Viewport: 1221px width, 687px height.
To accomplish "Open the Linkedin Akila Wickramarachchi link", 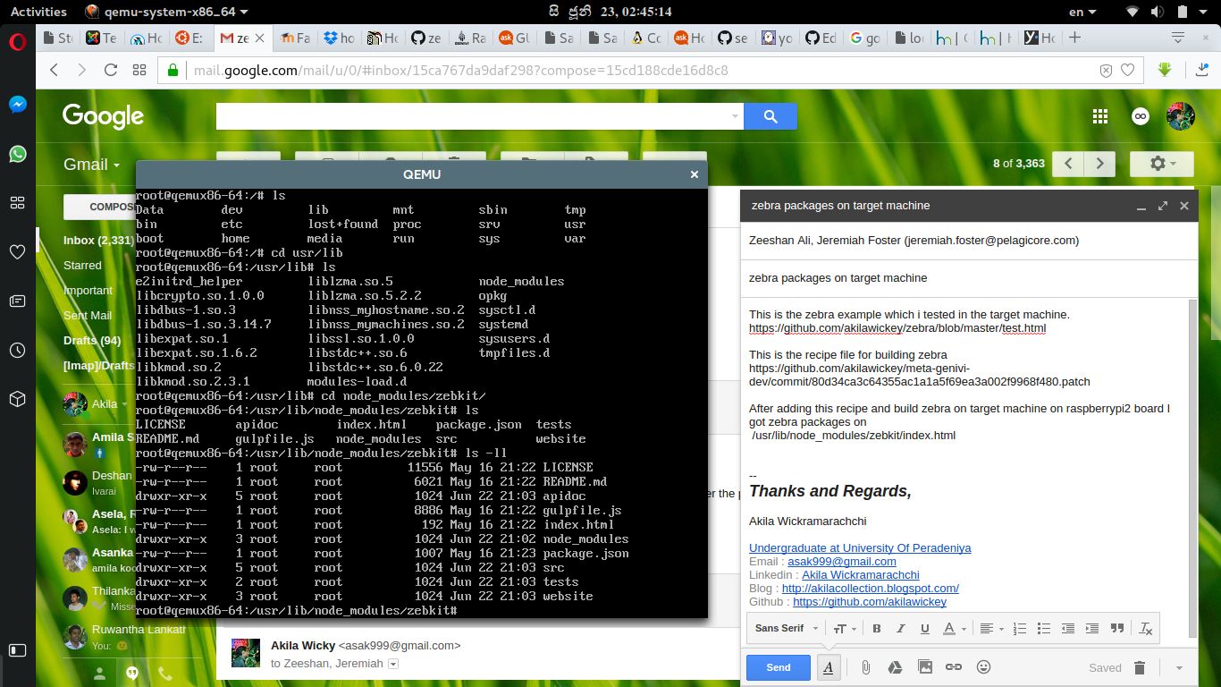I will click(861, 575).
